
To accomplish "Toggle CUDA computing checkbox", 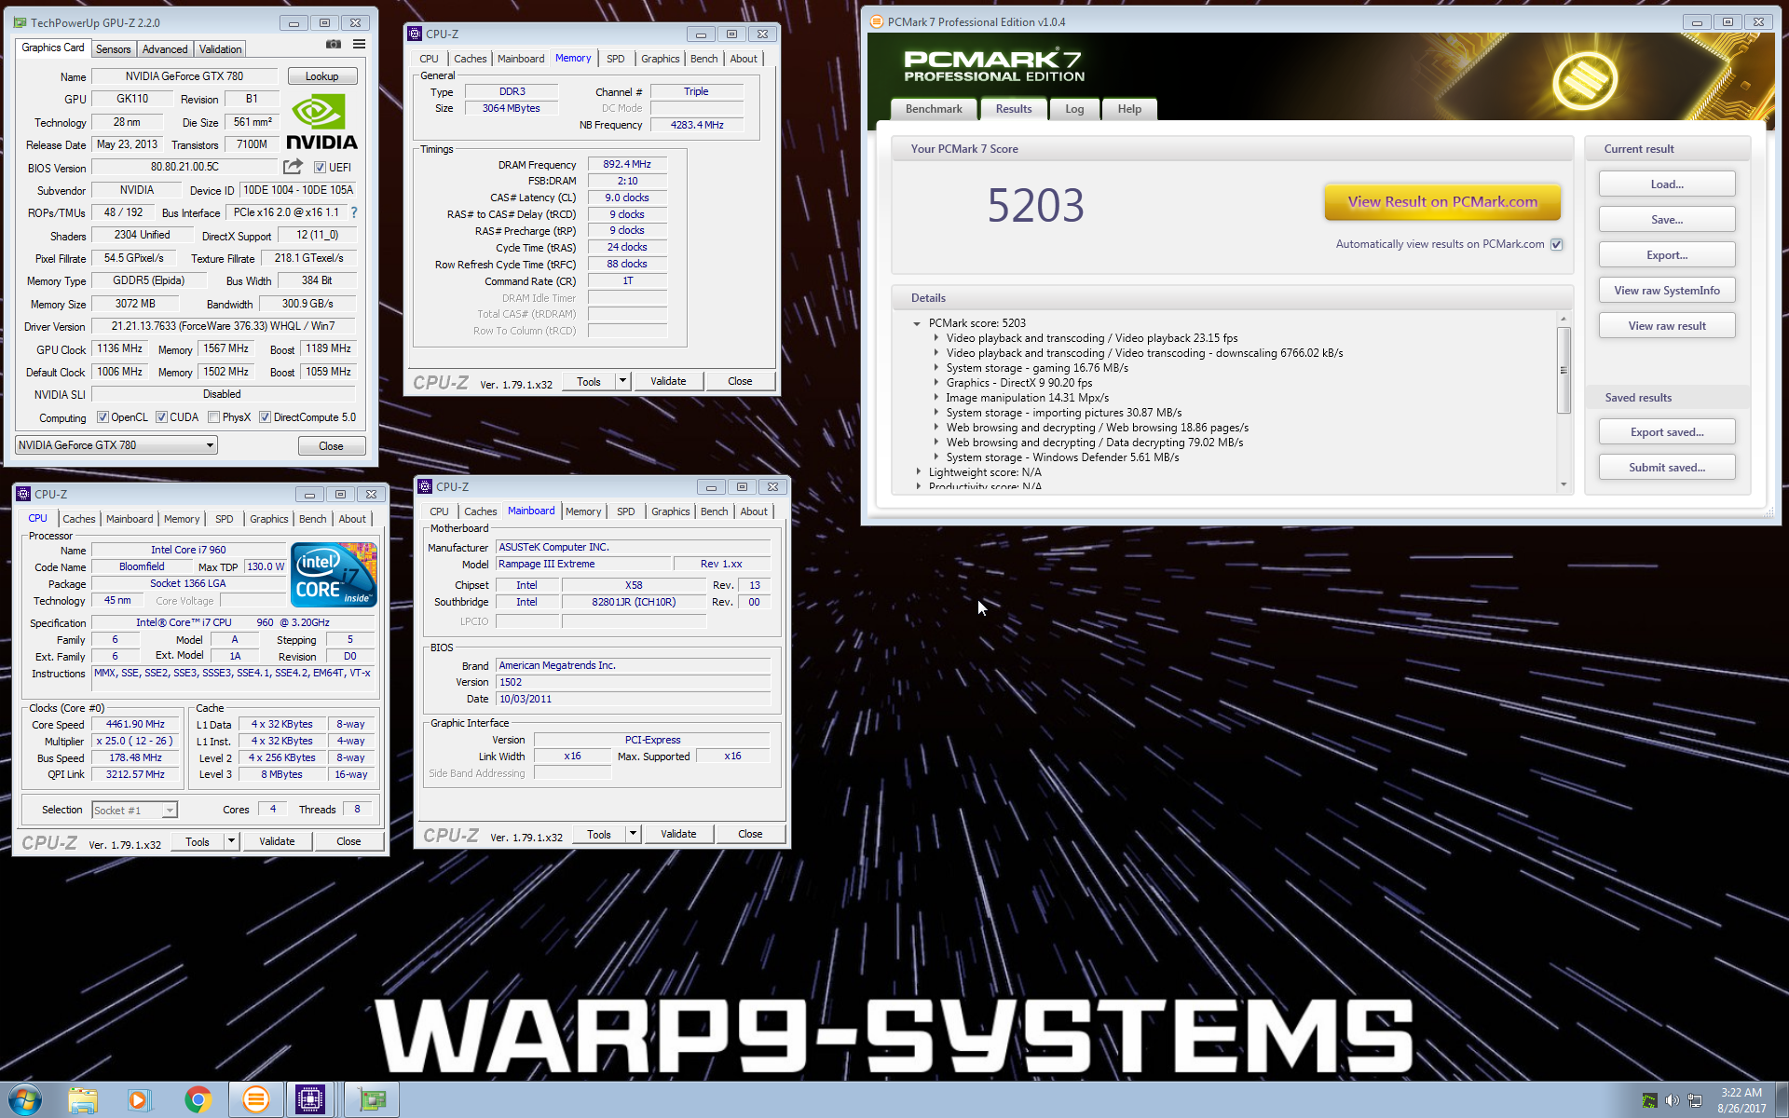I will (161, 417).
